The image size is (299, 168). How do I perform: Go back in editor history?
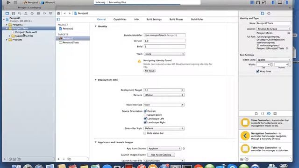click(64, 14)
